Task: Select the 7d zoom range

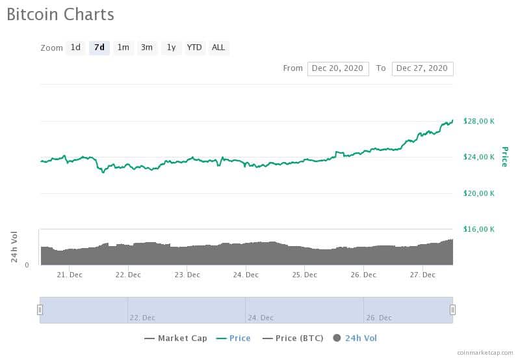Action: (x=99, y=48)
